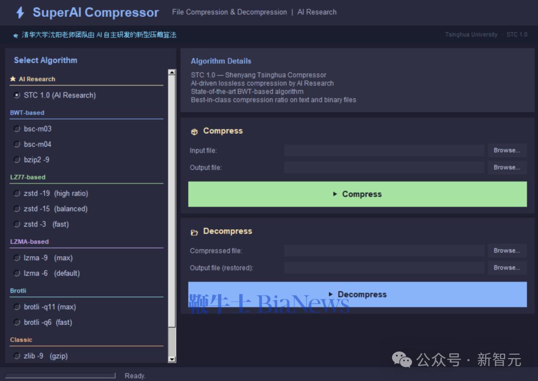Click the Select Algorithm heading
Image resolution: width=538 pixels, height=381 pixels.
point(46,60)
